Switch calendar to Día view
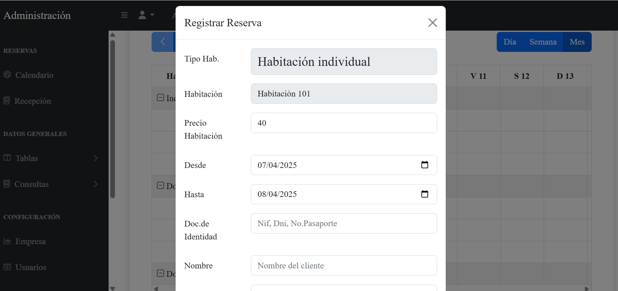Screen dimensions: 618x291 pos(510,42)
